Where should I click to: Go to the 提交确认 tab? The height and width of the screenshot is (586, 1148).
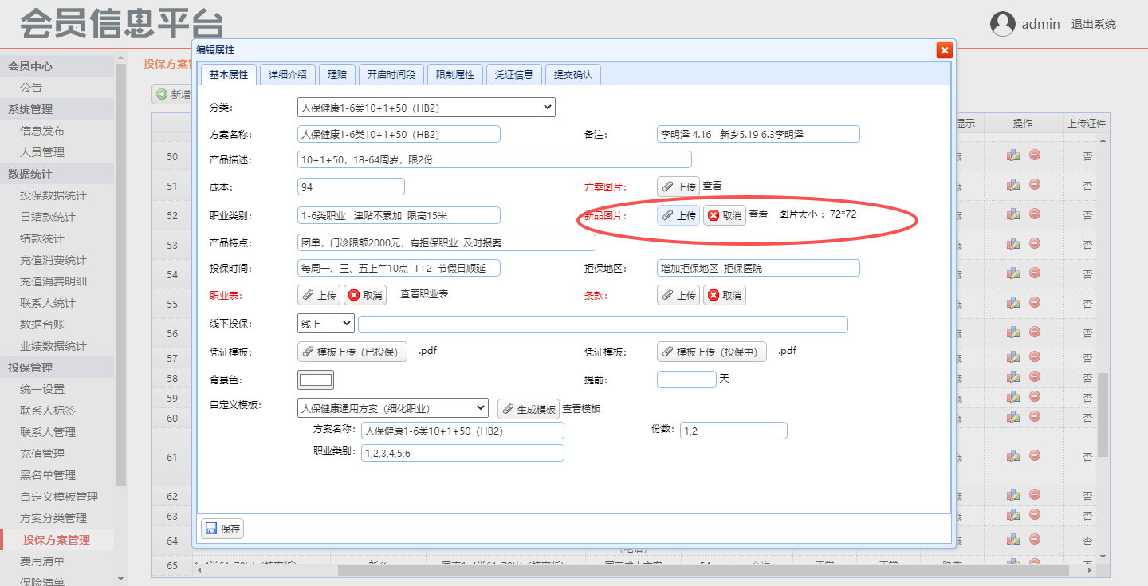(x=573, y=75)
